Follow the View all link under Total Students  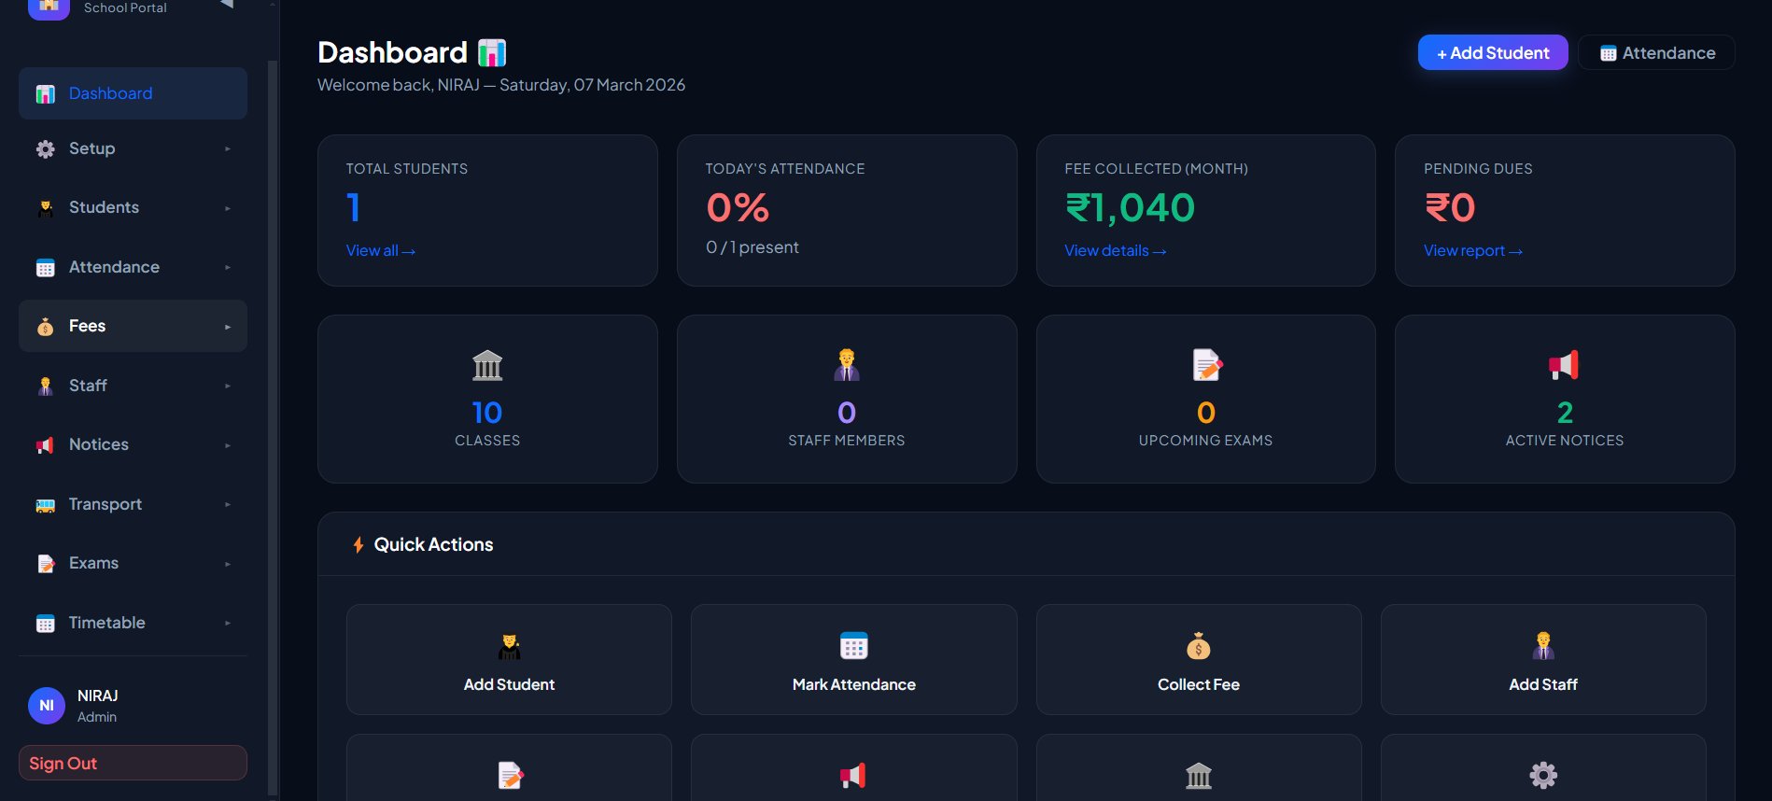pyautogui.click(x=381, y=250)
